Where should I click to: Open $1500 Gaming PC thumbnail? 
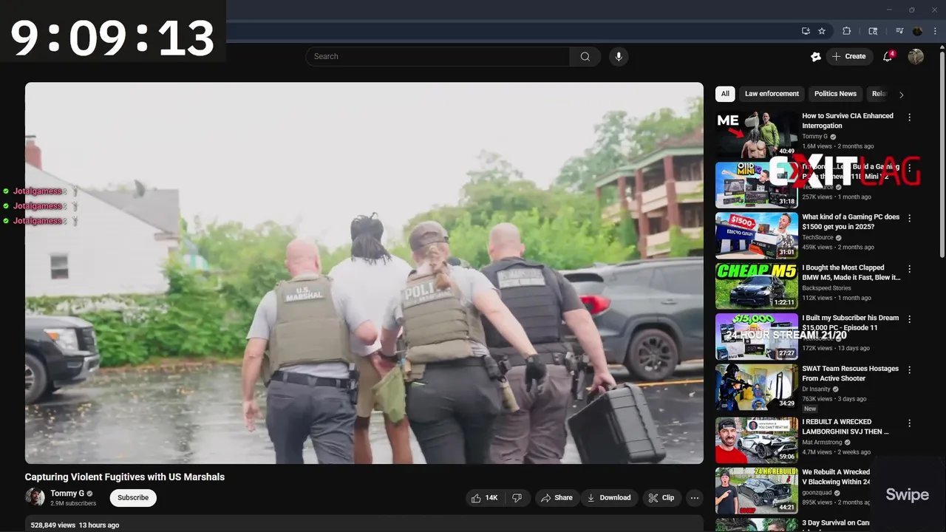[x=757, y=236]
